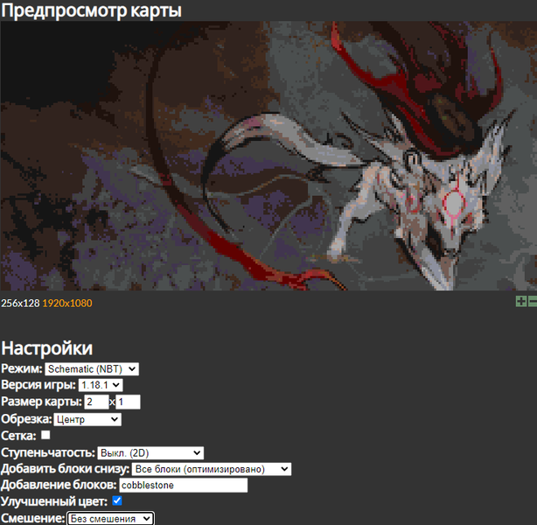Open the Смешение dropdown showing Без смешения
The width and height of the screenshot is (537, 525).
coord(110,519)
